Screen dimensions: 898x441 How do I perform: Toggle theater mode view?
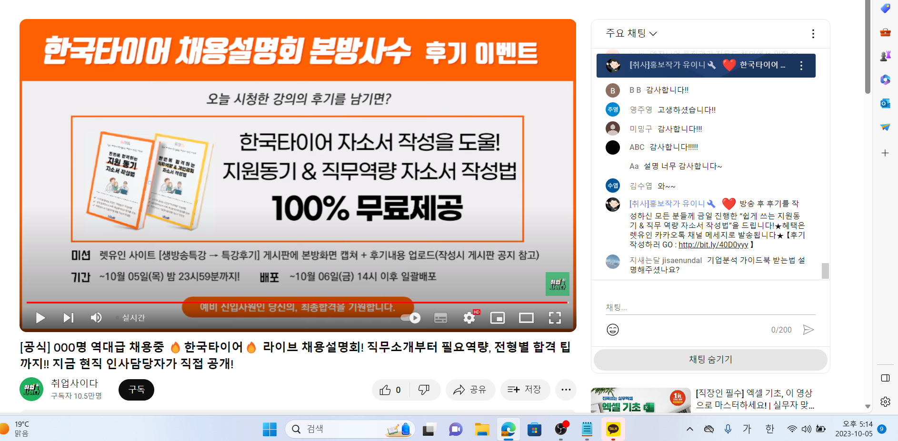(526, 318)
